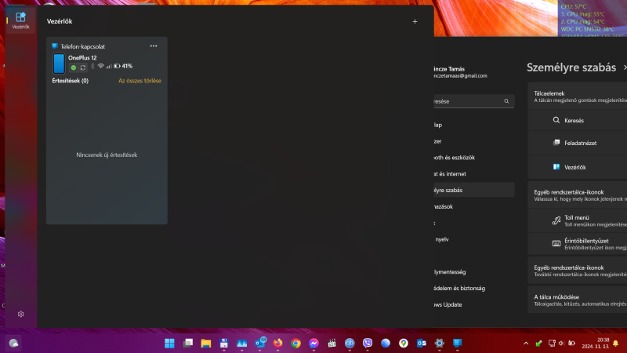Open Viber from the taskbar

click(x=368, y=343)
